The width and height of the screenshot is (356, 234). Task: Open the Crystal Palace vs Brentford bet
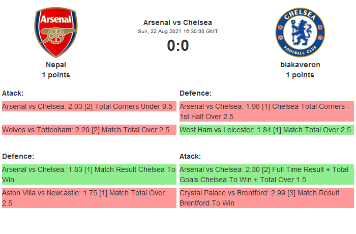tap(266, 198)
